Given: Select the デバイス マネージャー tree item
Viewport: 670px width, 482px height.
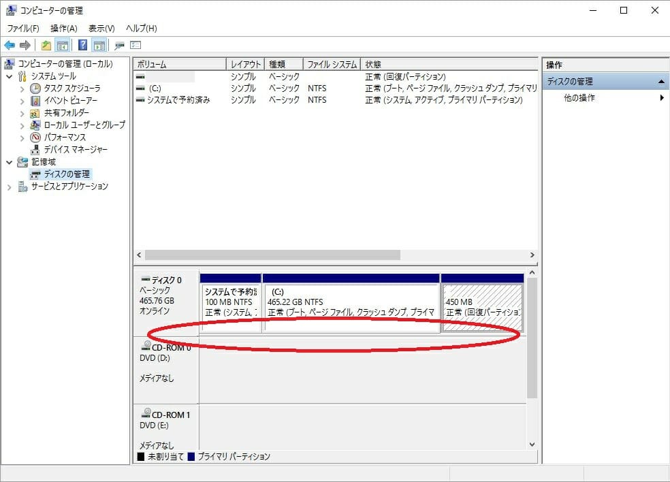Looking at the screenshot, I should click(x=76, y=150).
